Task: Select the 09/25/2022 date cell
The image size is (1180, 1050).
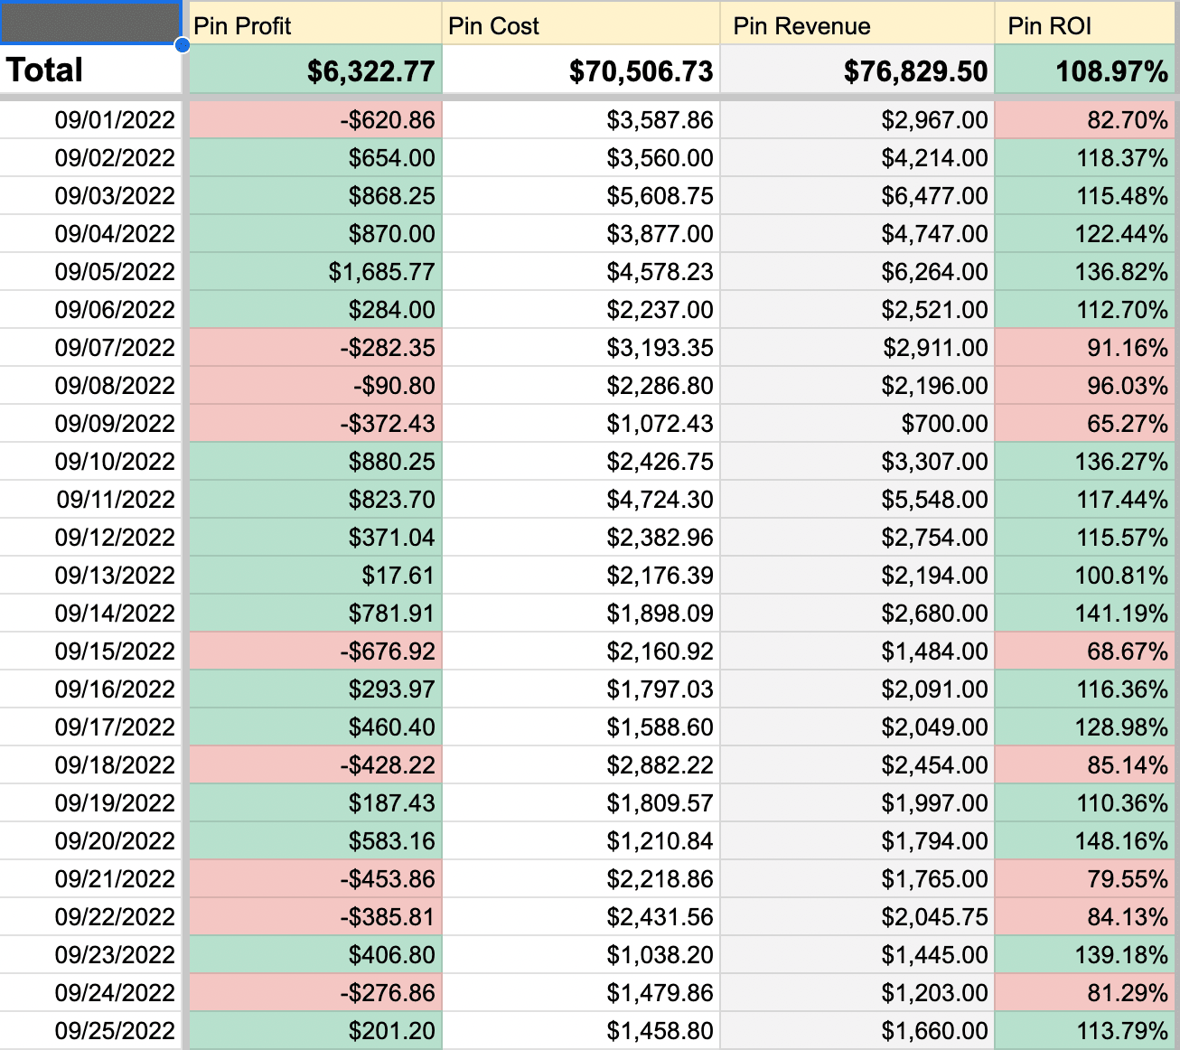Action: 90,1031
